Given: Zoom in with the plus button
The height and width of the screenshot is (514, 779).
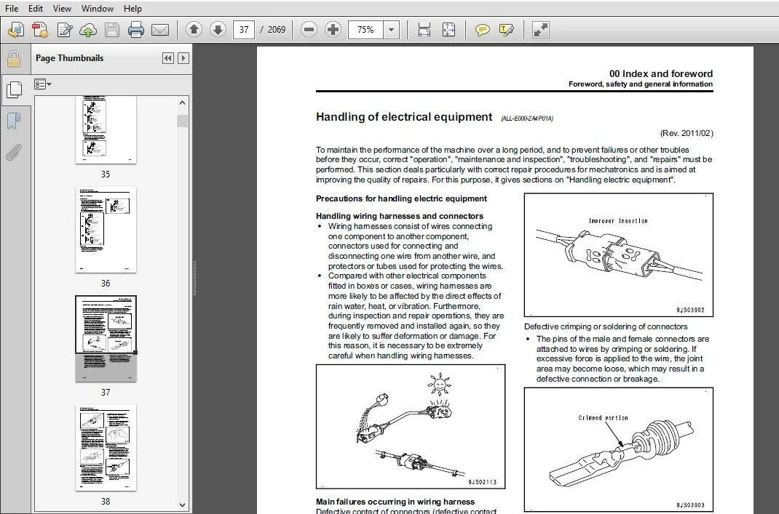Looking at the screenshot, I should click(333, 30).
